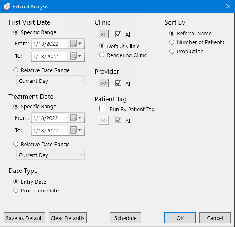Viewport: 235px width, 227px height.
Task: Click the Clinic selection >> button
Action: coord(104,34)
